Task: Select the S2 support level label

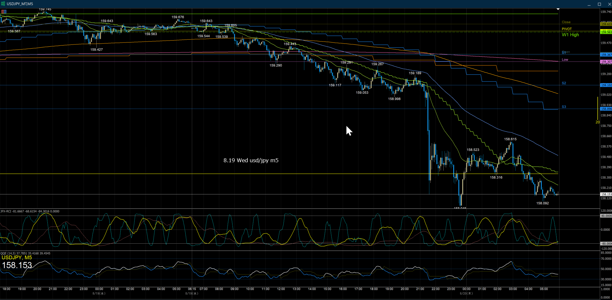Action: (x=564, y=83)
